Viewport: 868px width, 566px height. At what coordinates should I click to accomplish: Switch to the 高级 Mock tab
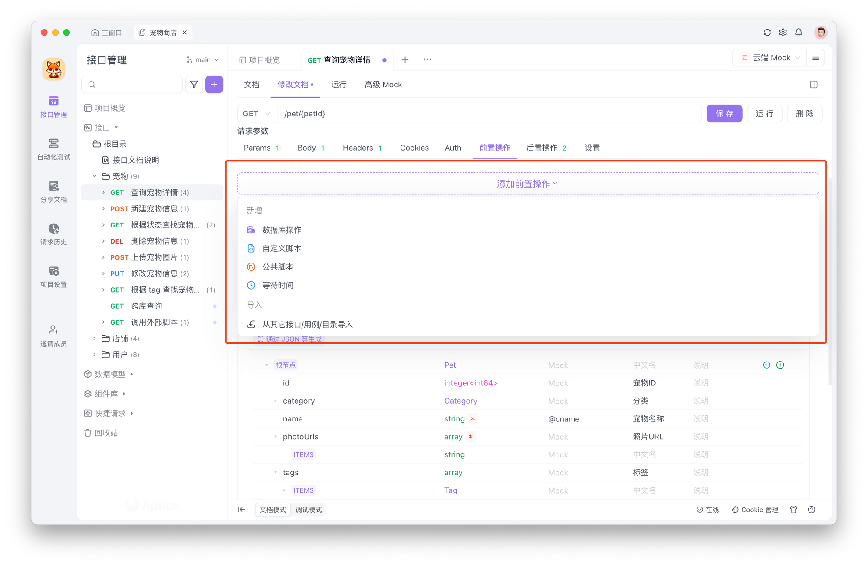[x=383, y=85]
